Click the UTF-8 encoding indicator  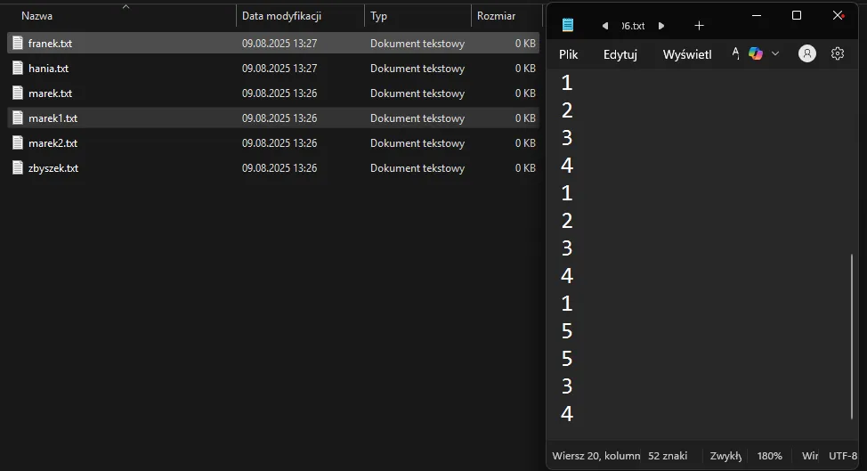click(x=843, y=456)
